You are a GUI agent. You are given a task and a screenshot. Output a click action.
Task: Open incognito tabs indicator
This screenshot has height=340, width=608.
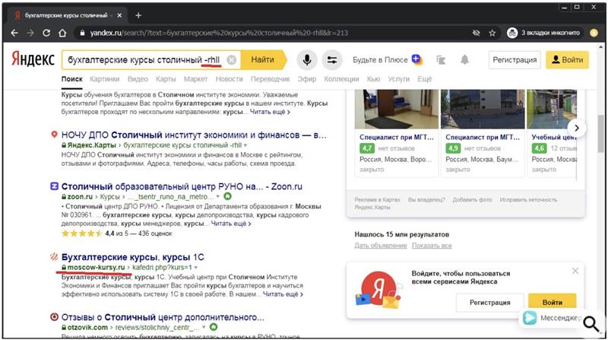tap(543, 33)
